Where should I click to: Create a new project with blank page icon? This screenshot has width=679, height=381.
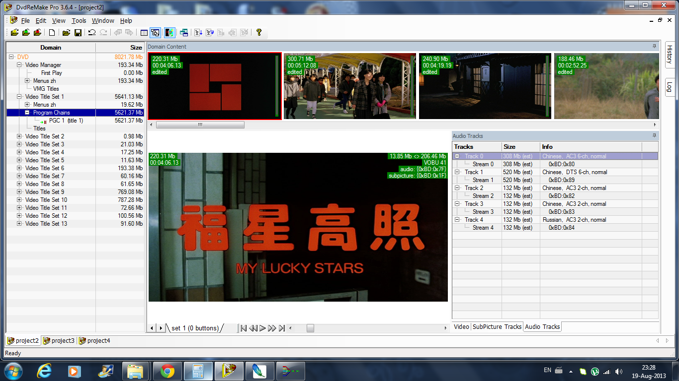tap(52, 33)
